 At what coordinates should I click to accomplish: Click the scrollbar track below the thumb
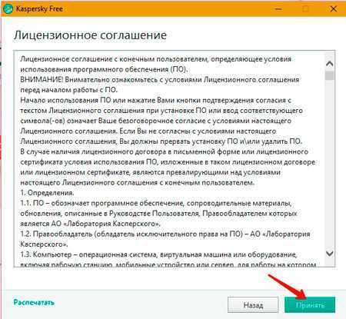330,164
